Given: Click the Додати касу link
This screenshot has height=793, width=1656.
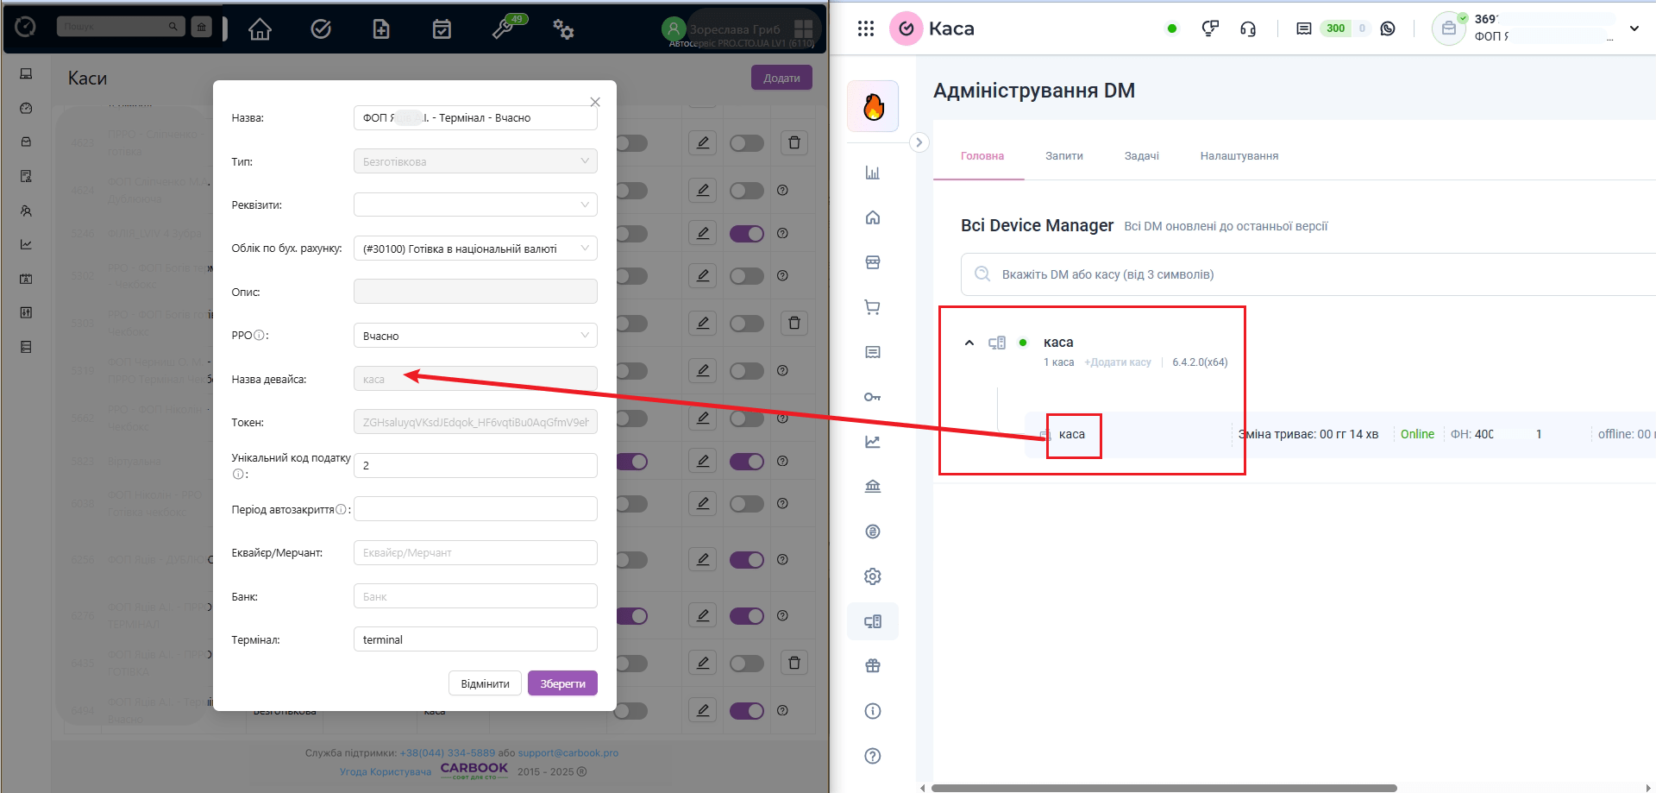Looking at the screenshot, I should (1117, 362).
